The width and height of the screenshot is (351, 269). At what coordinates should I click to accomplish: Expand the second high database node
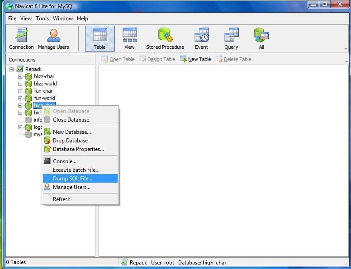point(20,113)
